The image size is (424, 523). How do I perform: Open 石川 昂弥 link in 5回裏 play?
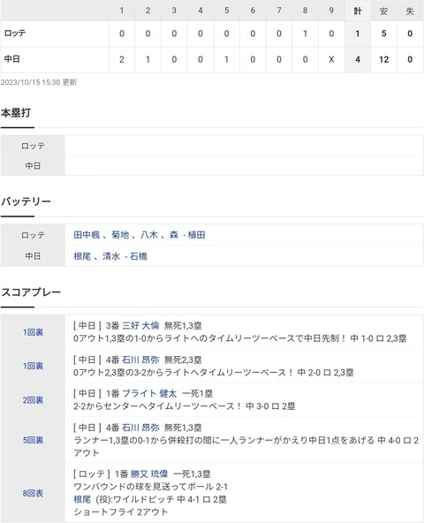click(140, 428)
